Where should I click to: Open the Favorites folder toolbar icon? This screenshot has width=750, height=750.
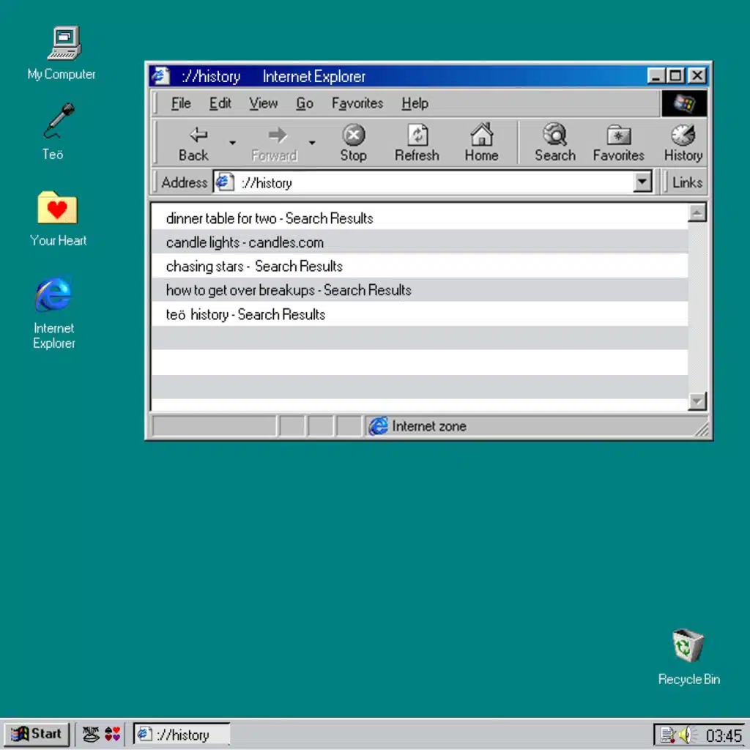(x=618, y=135)
